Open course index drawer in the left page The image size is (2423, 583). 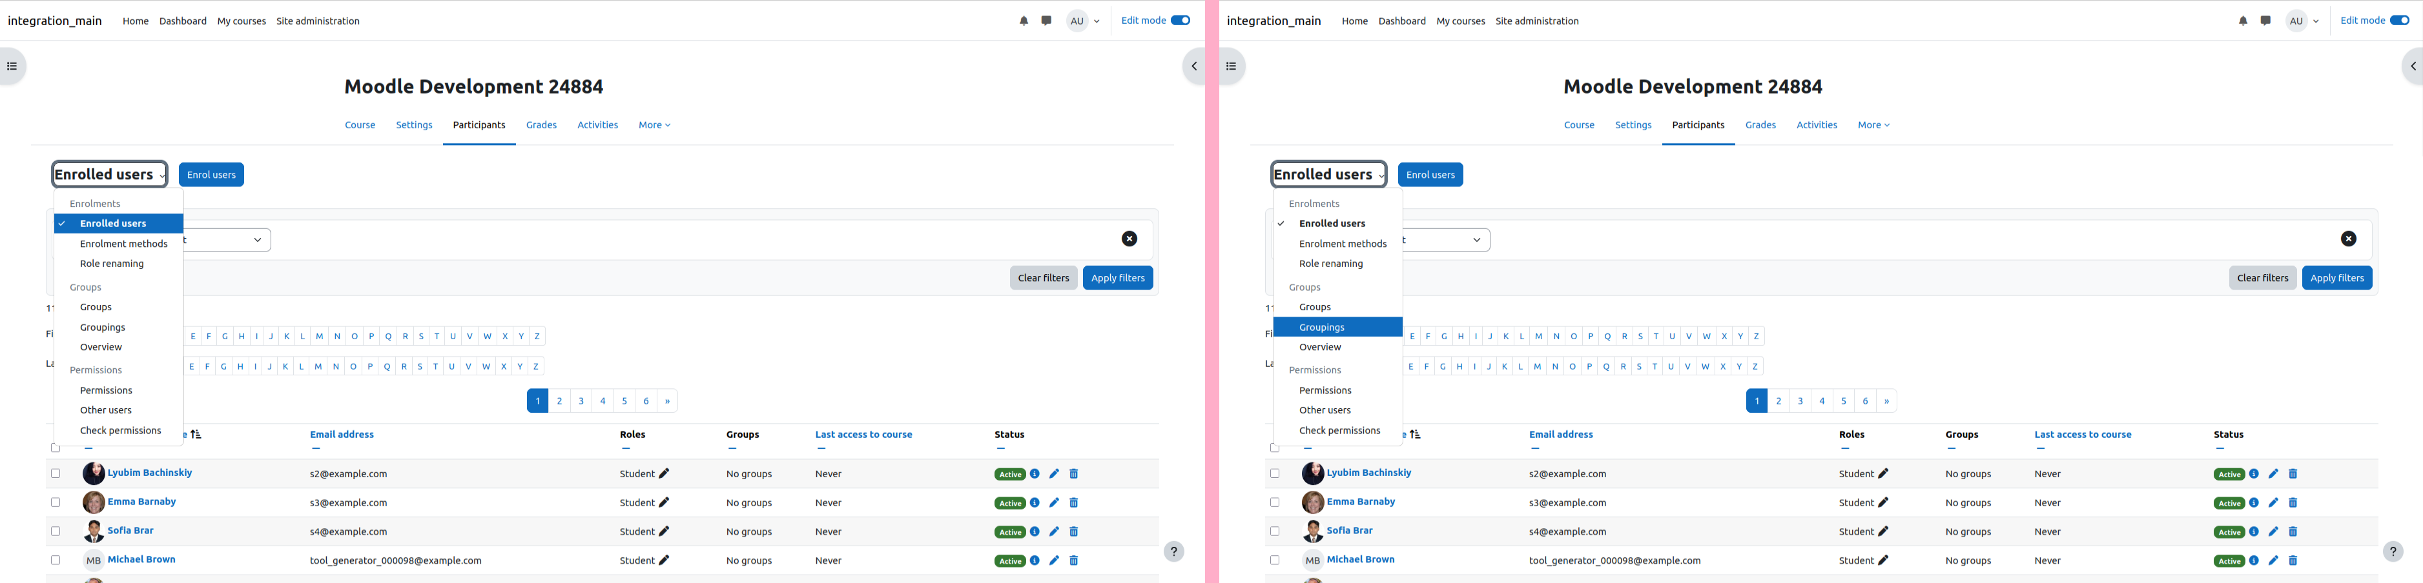tap(12, 66)
